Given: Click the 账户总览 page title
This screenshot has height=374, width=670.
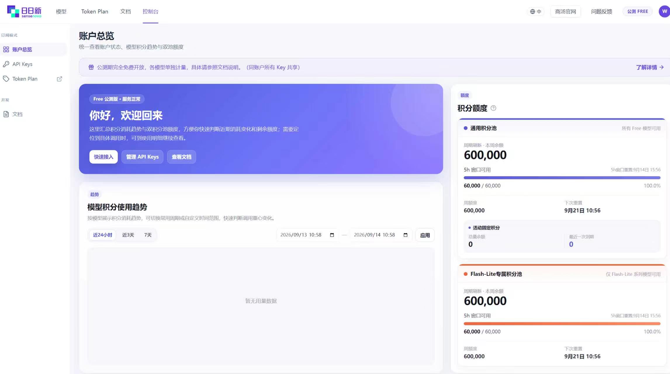Looking at the screenshot, I should [96, 36].
